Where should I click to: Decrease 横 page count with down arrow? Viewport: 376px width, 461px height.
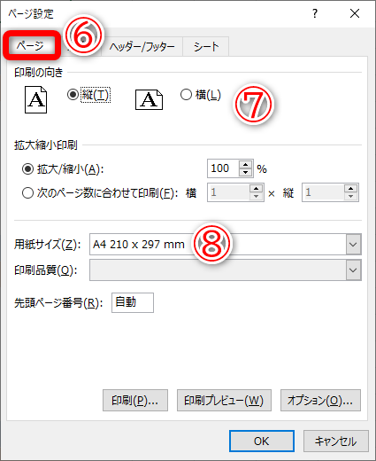(256, 197)
